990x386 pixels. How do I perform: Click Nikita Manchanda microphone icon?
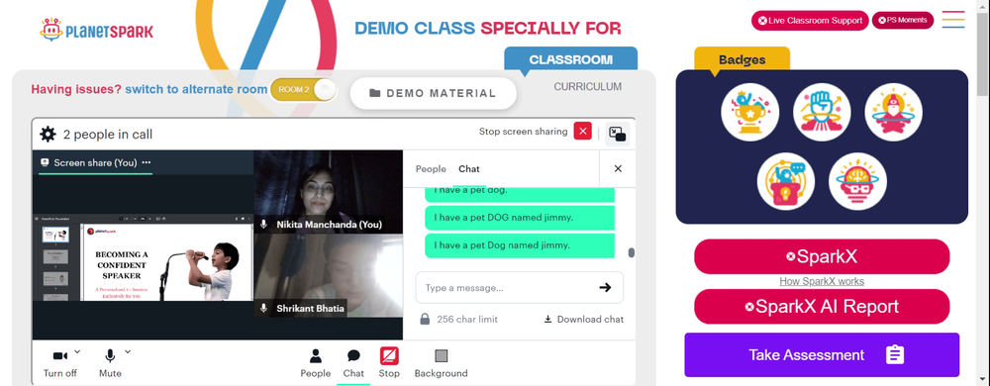point(264,224)
